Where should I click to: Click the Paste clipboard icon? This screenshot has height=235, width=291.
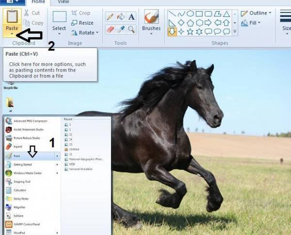[x=12, y=16]
